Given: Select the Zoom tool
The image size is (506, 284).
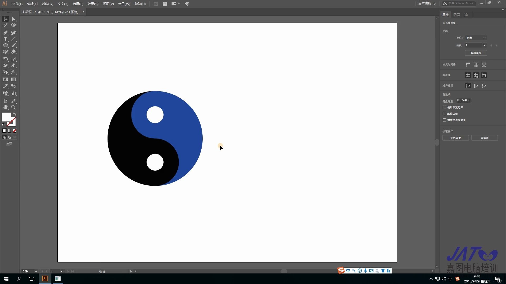Looking at the screenshot, I should [13, 108].
